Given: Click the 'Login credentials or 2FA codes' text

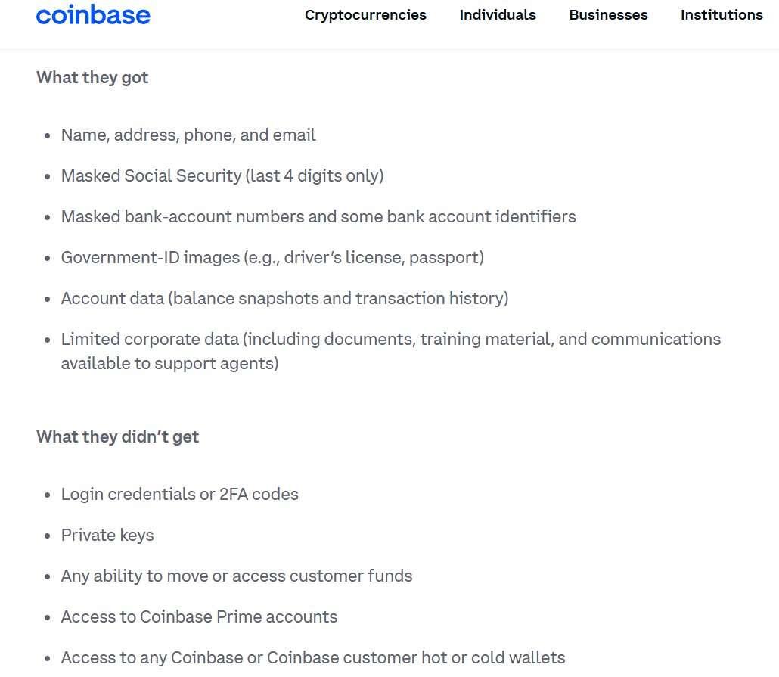Looking at the screenshot, I should click(180, 495).
